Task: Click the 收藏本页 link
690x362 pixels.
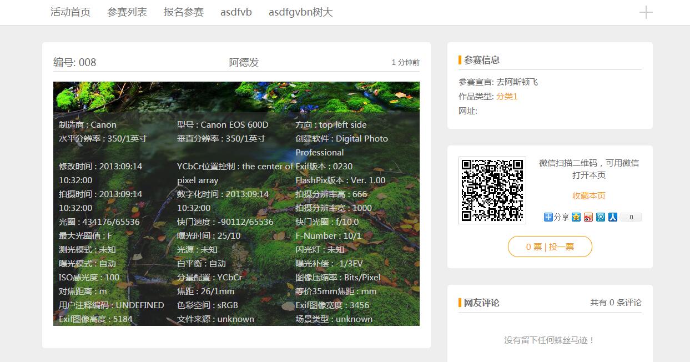Action: tap(589, 195)
